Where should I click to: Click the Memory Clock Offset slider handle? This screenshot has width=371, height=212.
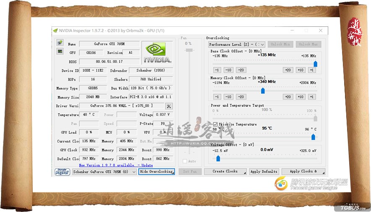(x=263, y=90)
